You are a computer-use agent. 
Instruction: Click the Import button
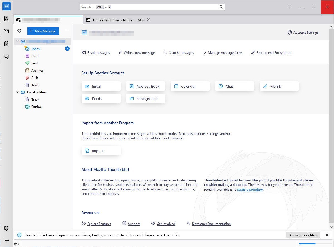tap(101, 151)
